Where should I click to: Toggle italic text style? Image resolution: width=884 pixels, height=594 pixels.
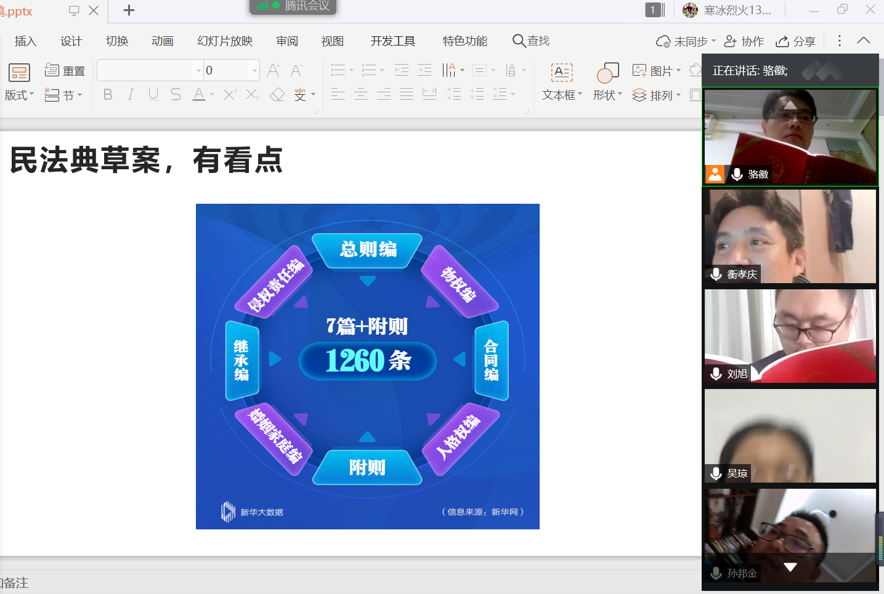pyautogui.click(x=131, y=94)
